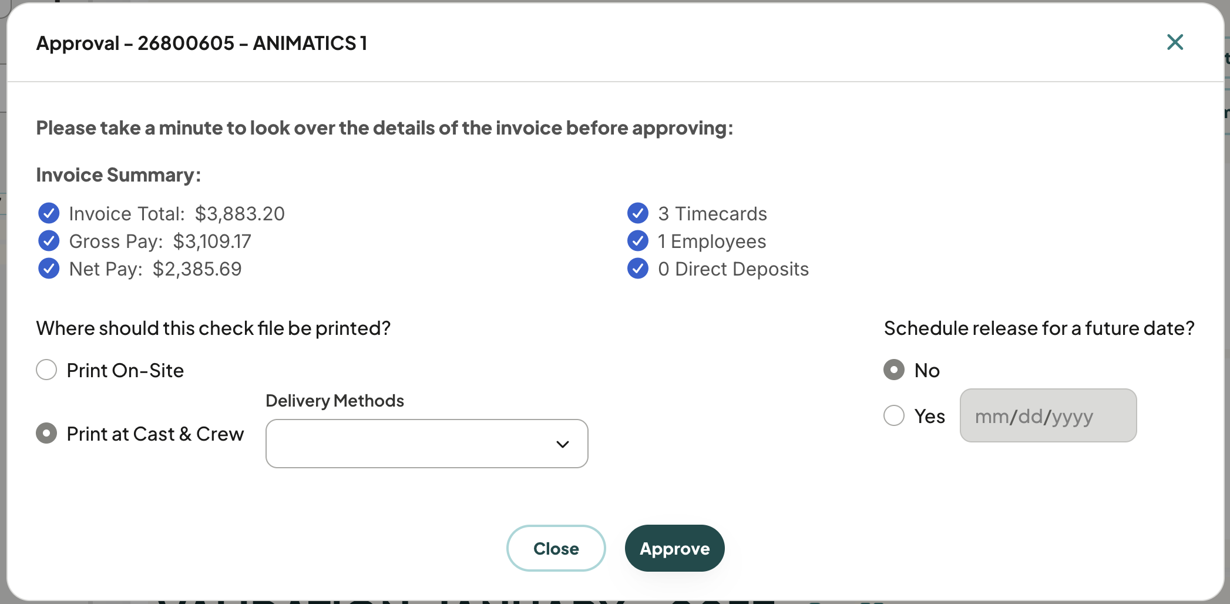Choose Yes to schedule future release
The height and width of the screenshot is (604, 1230).
tap(894, 416)
